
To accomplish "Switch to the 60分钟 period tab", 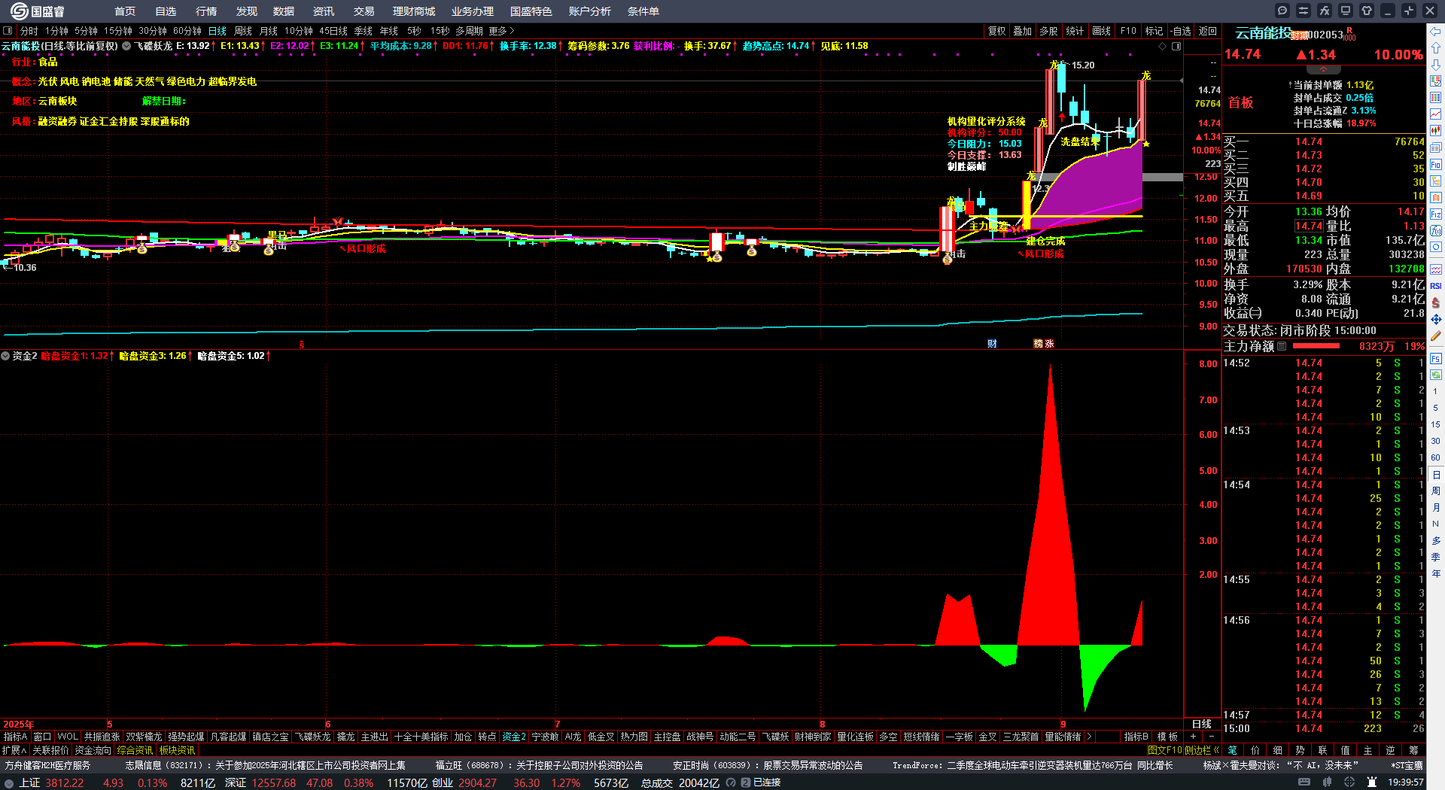I will point(187,31).
